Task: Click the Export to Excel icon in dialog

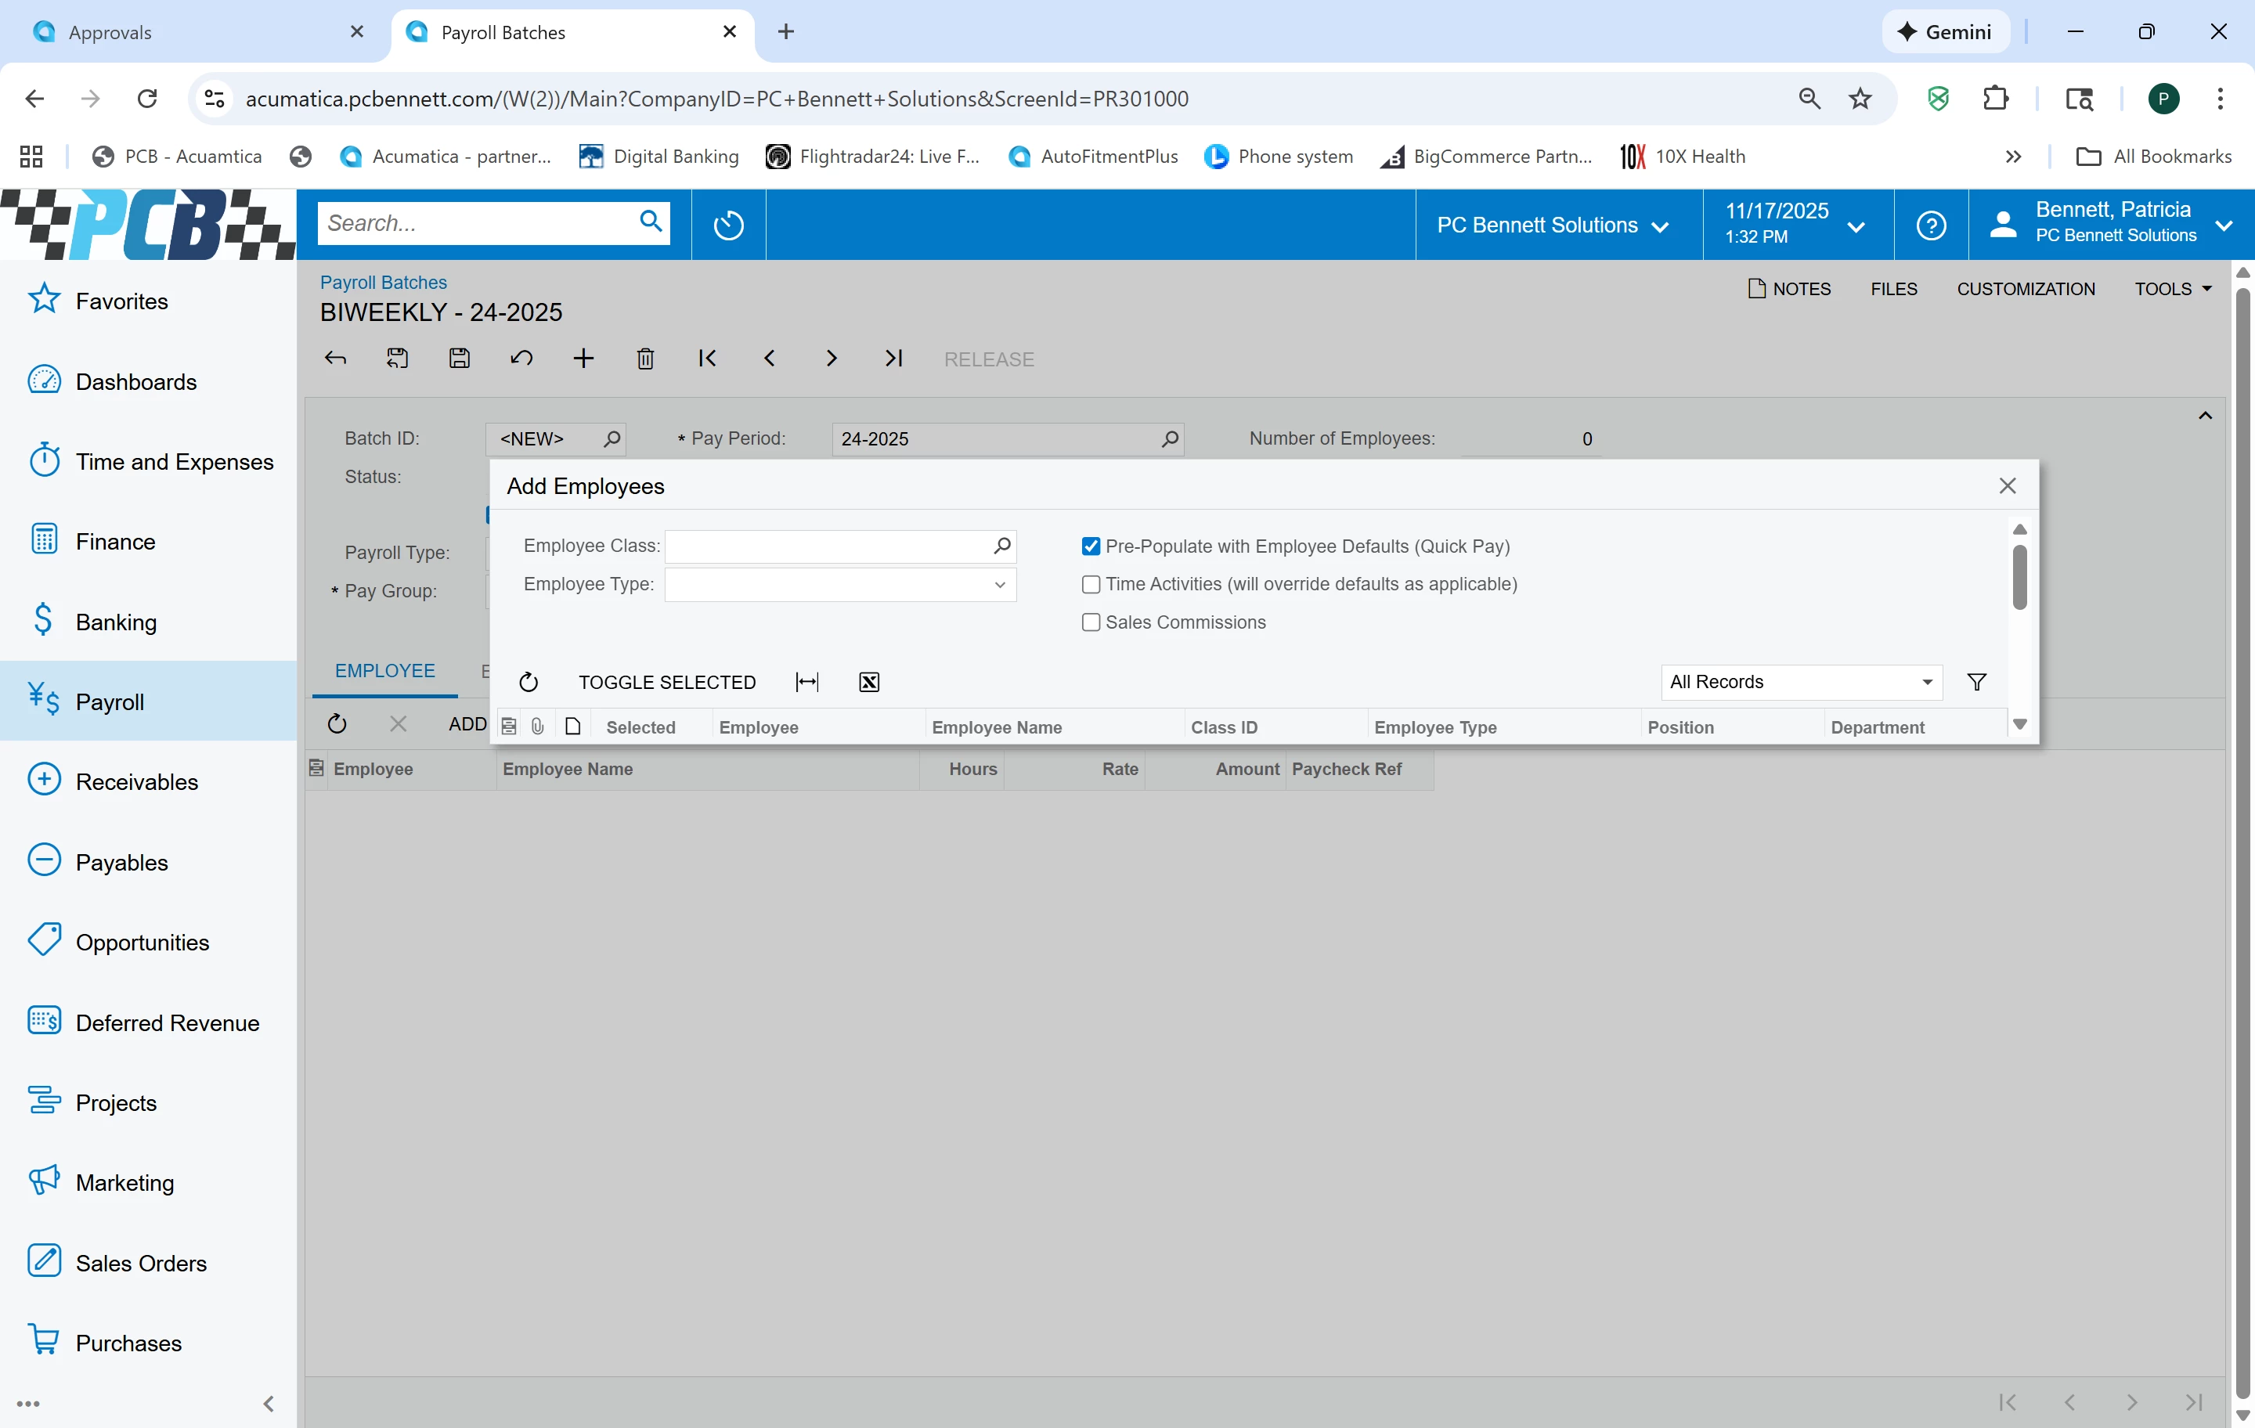Action: (x=868, y=682)
